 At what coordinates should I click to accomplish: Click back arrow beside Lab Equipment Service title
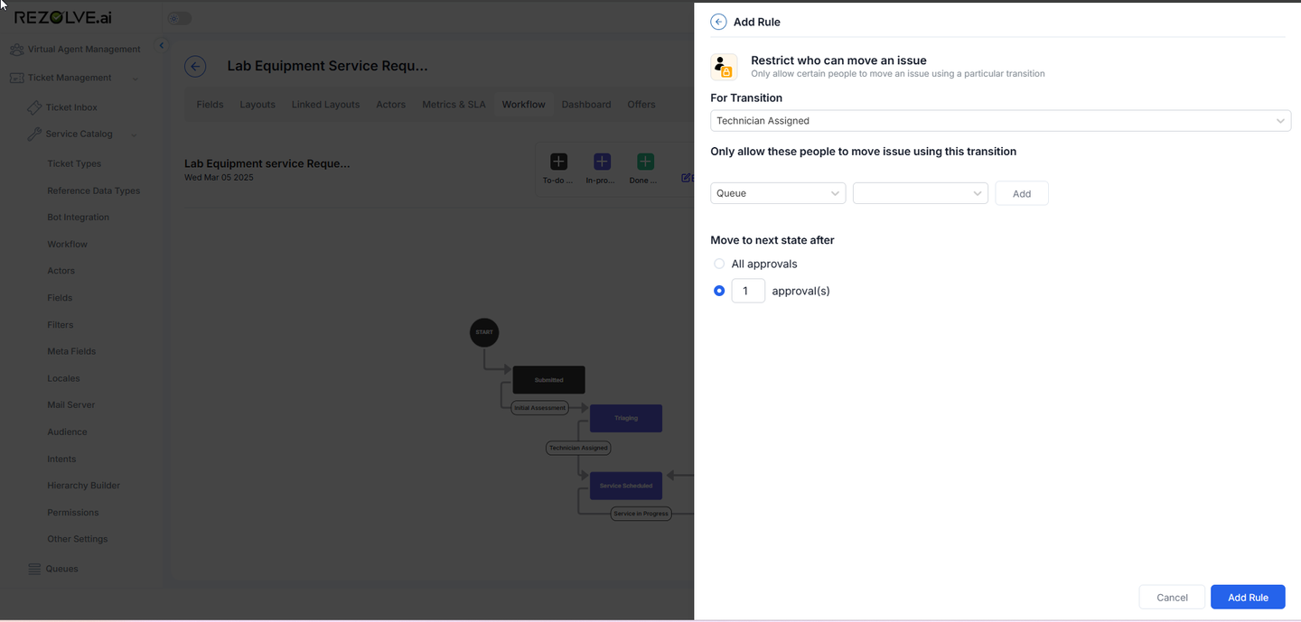pos(195,66)
